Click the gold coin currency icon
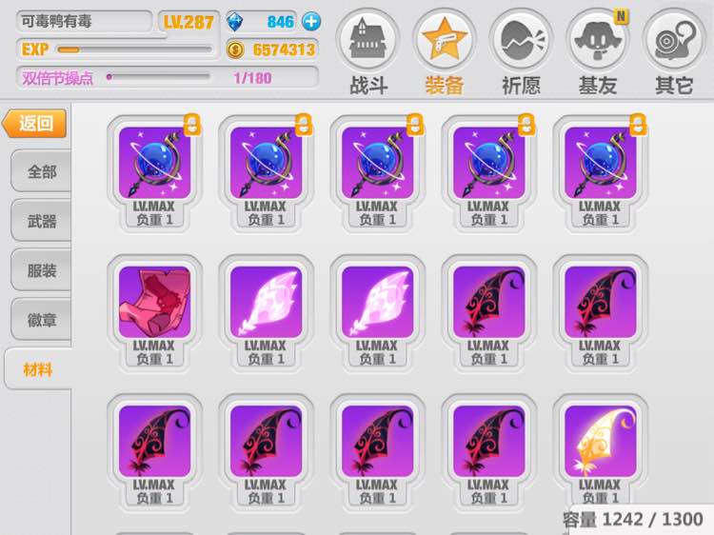 point(235,50)
